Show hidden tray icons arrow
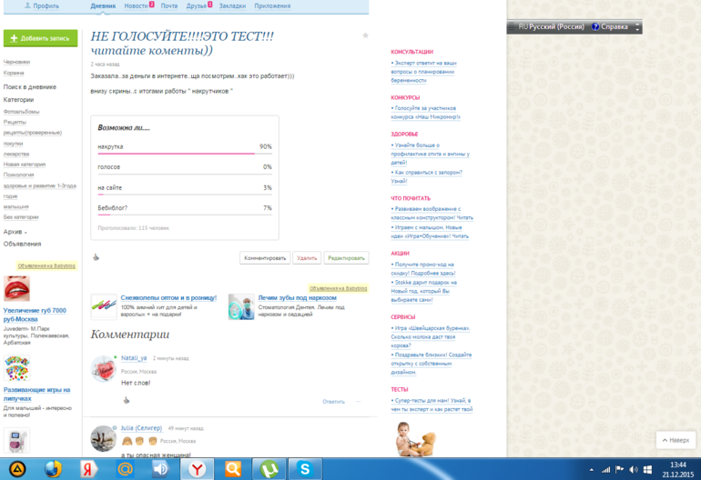This screenshot has height=480, width=701. 592,470
